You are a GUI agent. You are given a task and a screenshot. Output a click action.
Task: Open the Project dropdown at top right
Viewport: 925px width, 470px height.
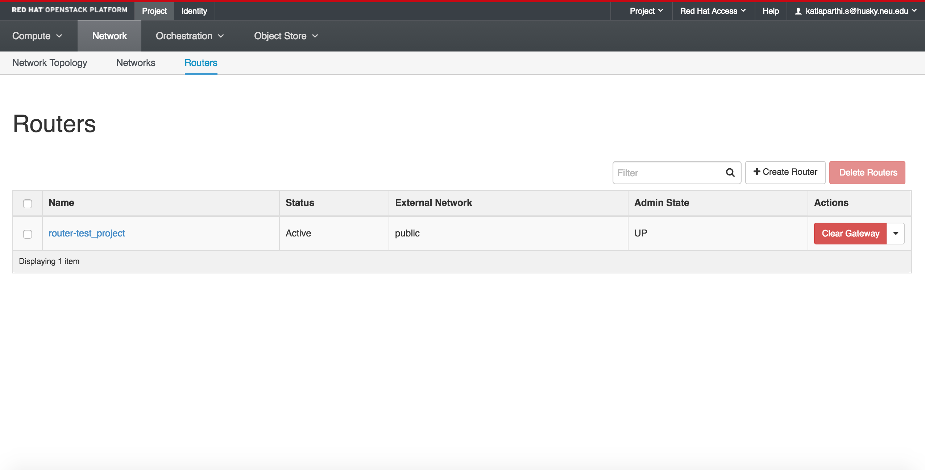[646, 11]
